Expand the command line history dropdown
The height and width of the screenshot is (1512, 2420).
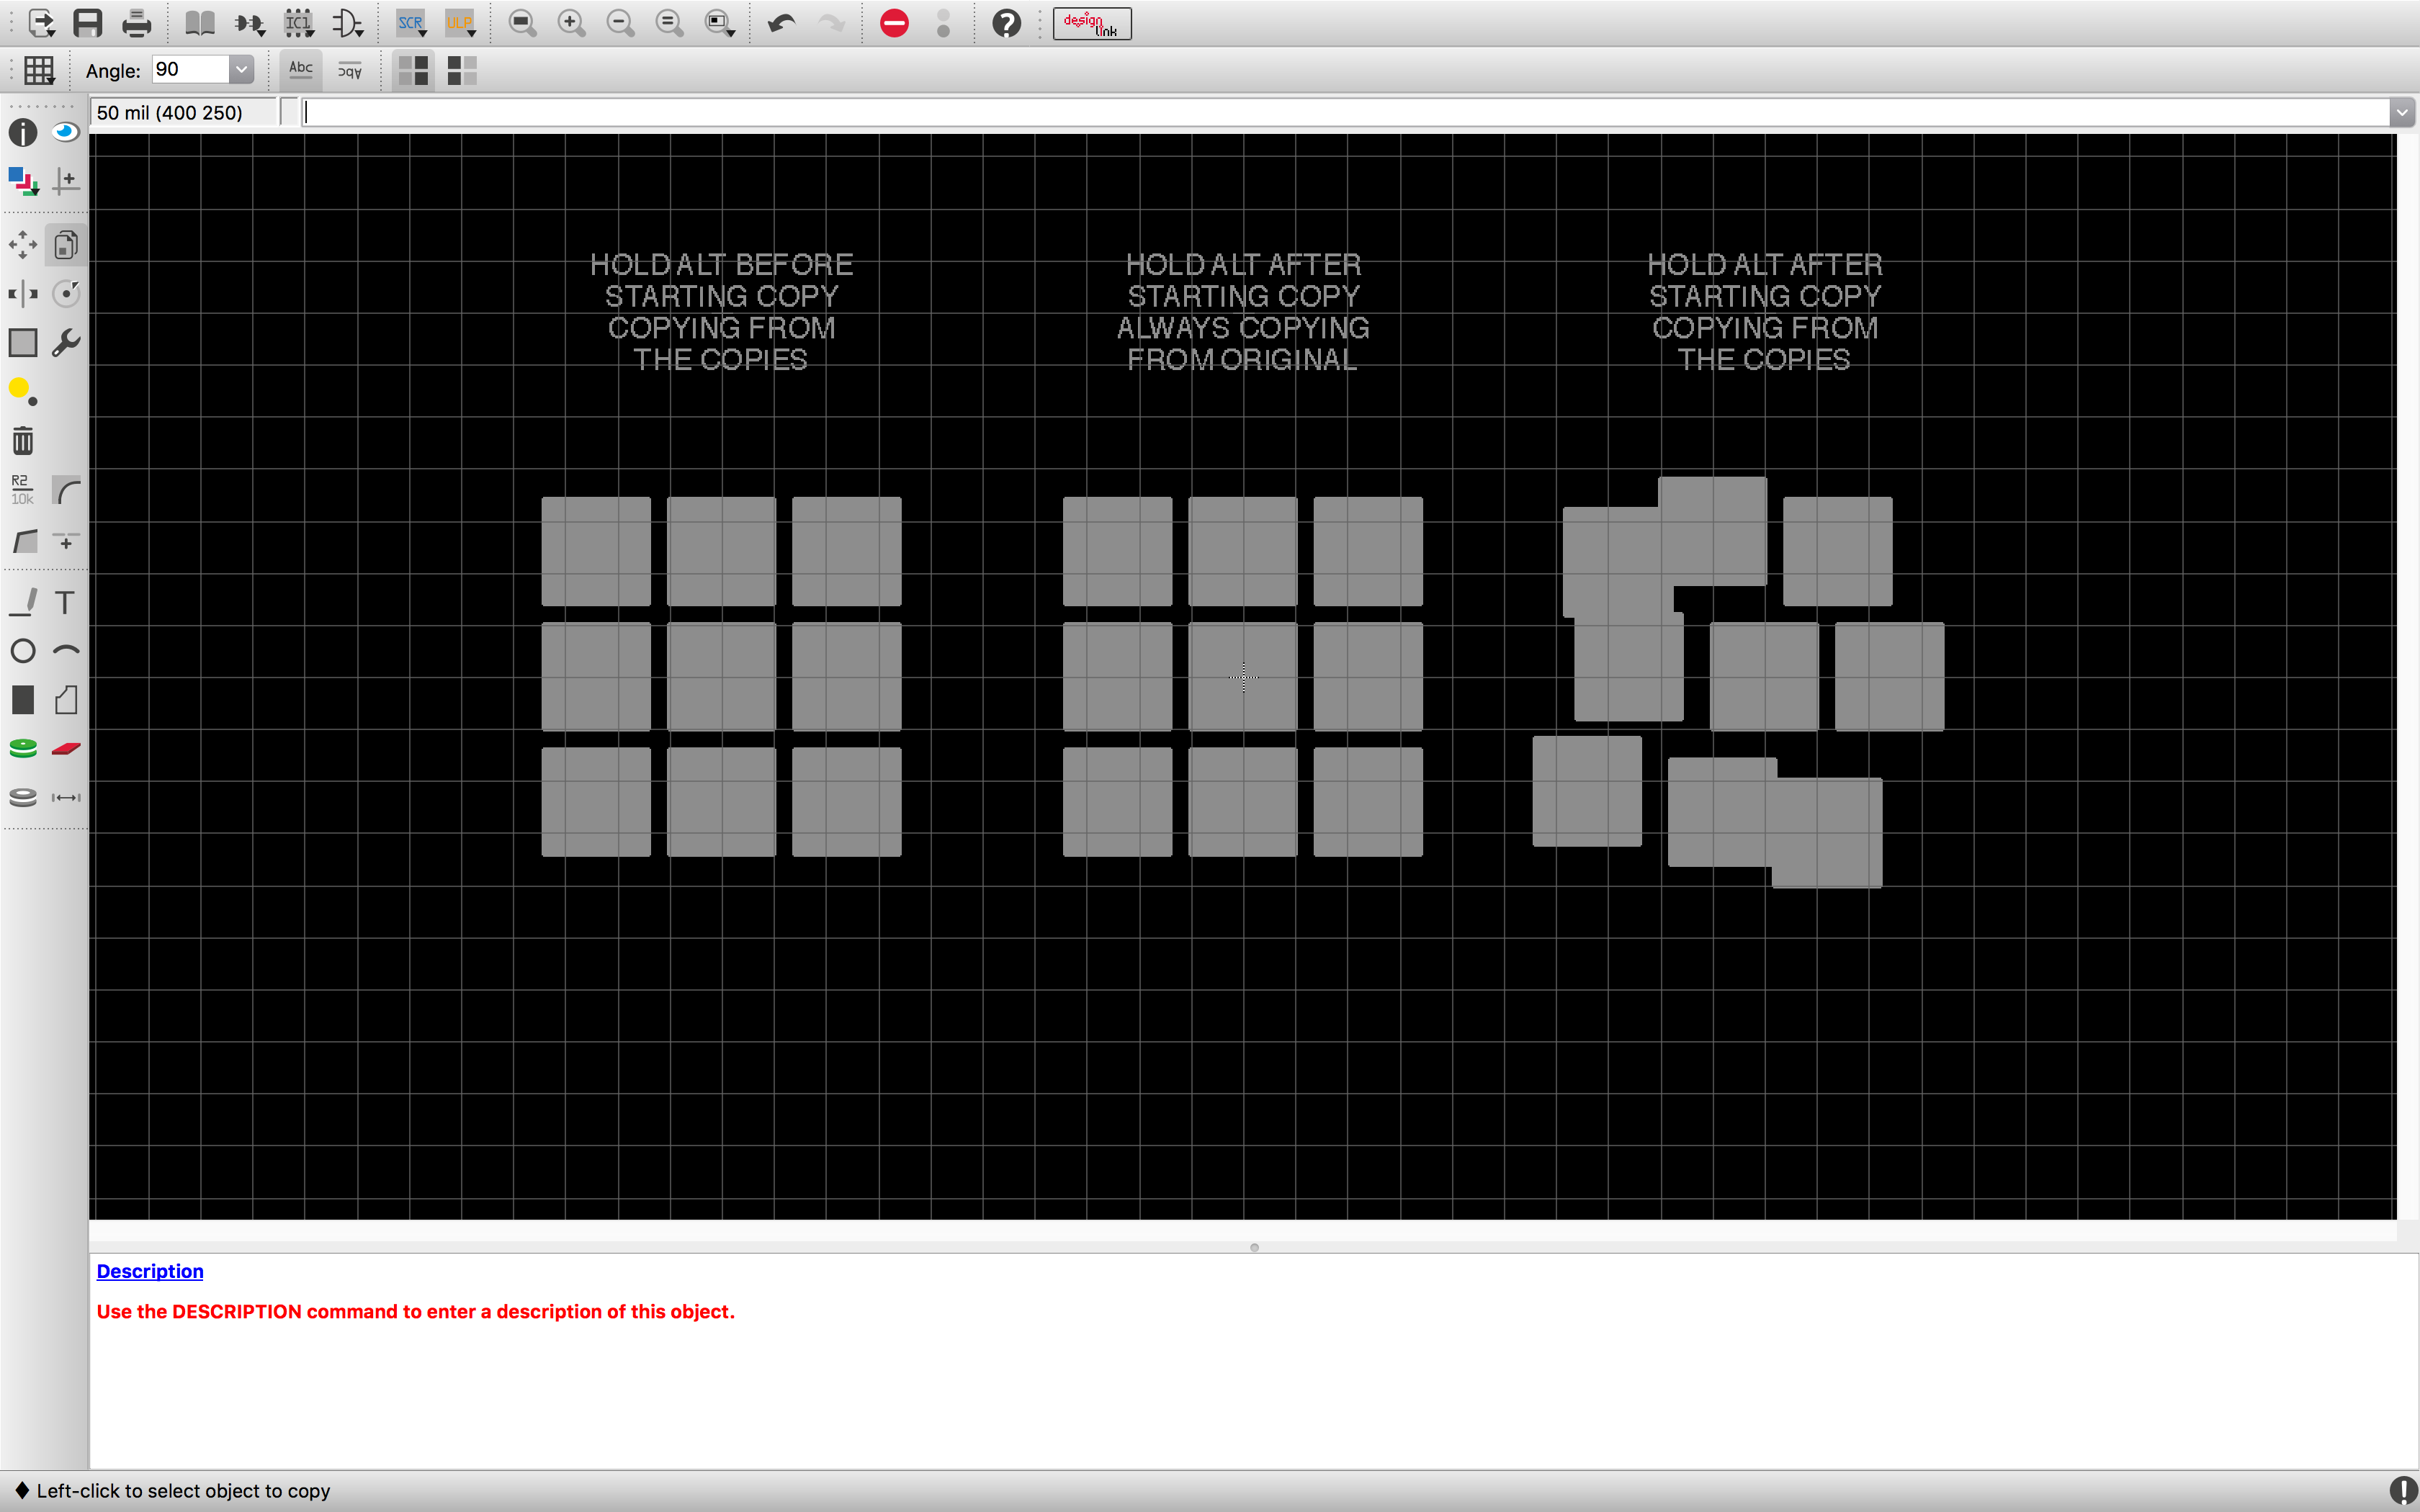(2401, 113)
